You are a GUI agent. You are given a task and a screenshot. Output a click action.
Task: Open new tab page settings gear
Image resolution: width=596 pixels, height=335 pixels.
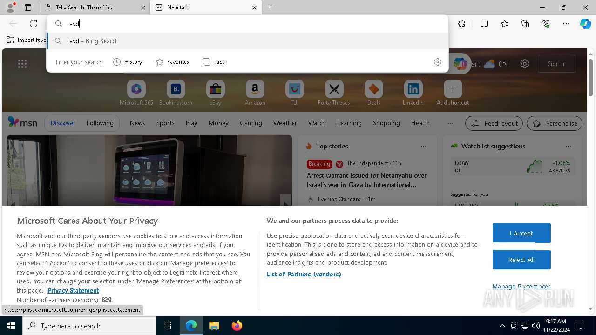pyautogui.click(x=525, y=64)
